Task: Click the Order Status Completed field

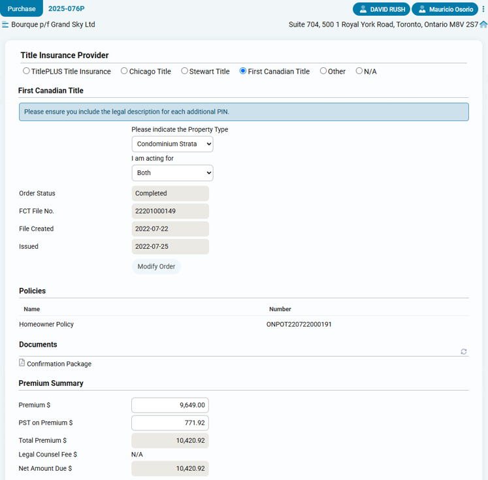Action: point(171,193)
